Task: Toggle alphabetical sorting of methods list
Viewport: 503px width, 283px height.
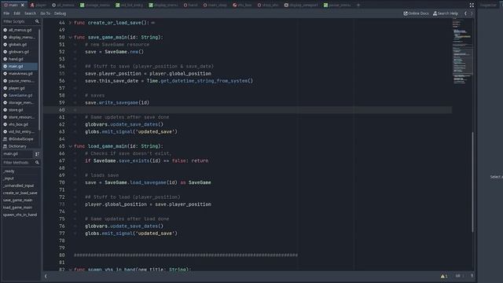Action: (37, 154)
